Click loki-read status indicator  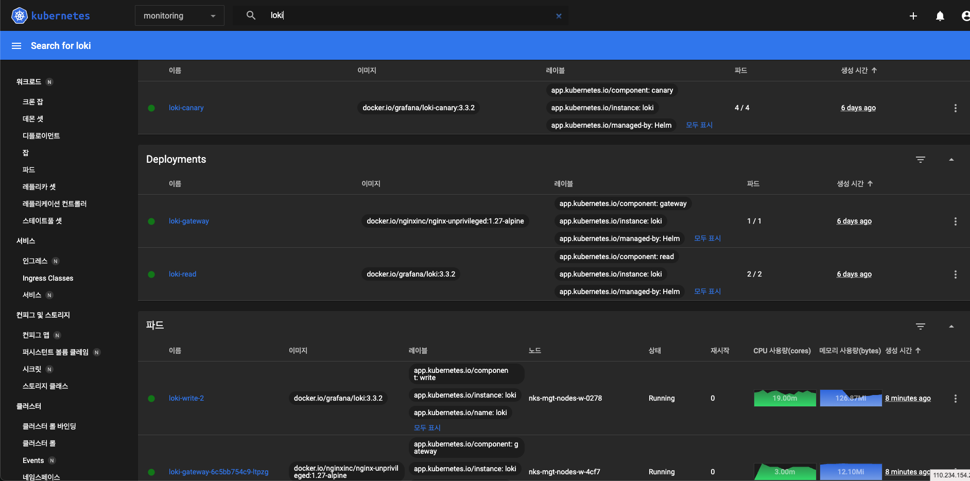[x=151, y=274]
